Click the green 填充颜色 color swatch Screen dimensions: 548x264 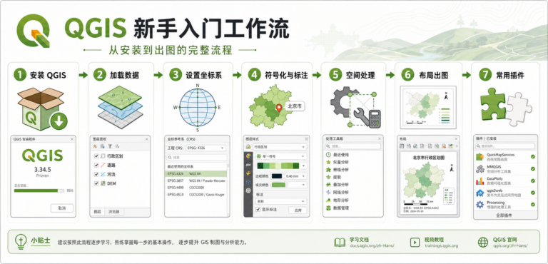(278, 184)
